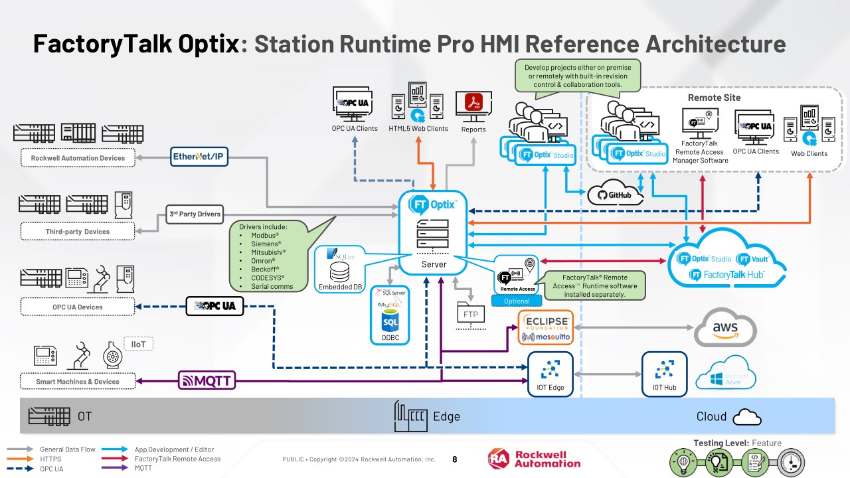Select the IOT Edge icon box
Image resolution: width=850 pixels, height=478 pixels.
551,375
